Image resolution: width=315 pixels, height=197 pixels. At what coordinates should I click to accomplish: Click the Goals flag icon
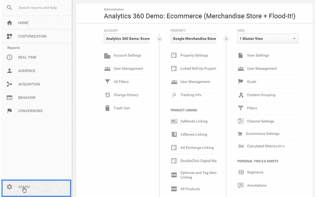click(240, 82)
